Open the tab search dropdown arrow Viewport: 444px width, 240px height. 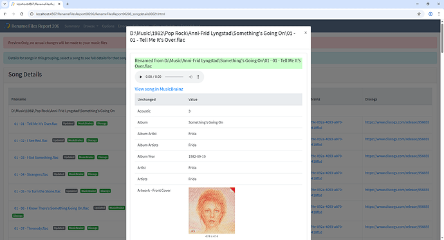pyautogui.click(x=5, y=4)
